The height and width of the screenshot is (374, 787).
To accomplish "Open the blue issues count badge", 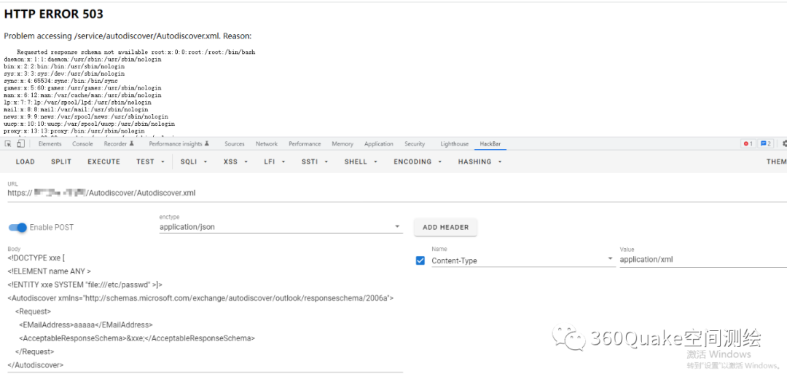I will pos(765,144).
